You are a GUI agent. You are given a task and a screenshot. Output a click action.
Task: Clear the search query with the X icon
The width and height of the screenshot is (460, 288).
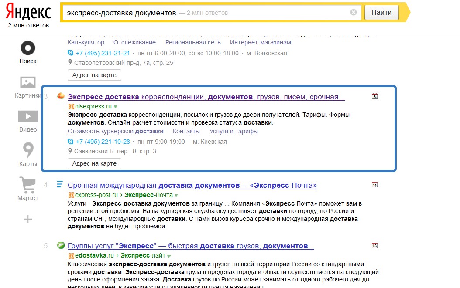coord(354,12)
